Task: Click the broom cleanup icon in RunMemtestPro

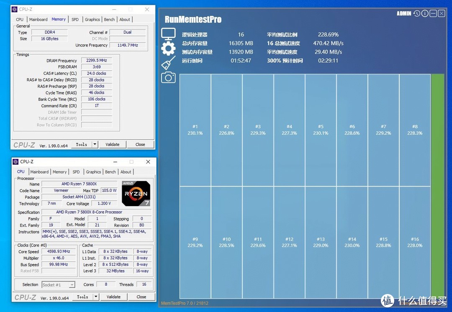Action: pyautogui.click(x=168, y=63)
